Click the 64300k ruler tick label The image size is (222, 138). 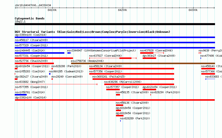pyautogui.click(x=193, y=10)
